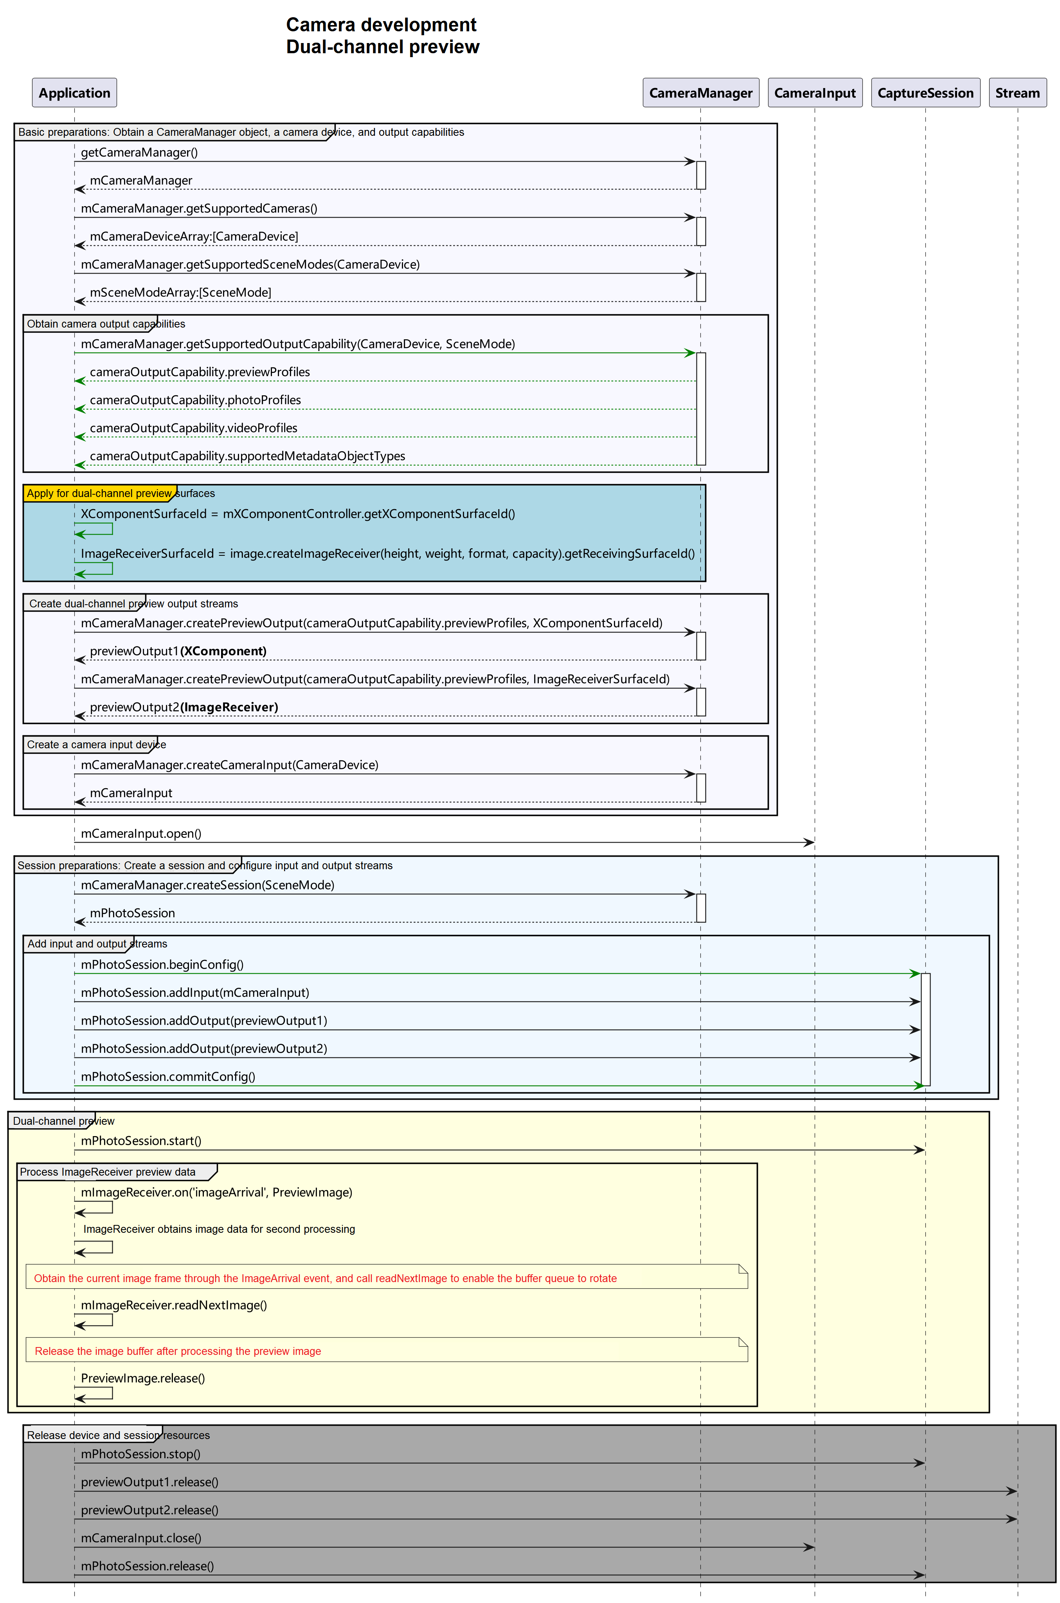The height and width of the screenshot is (1603, 1060).
Task: Click the Stream participant box
Action: tap(1017, 93)
